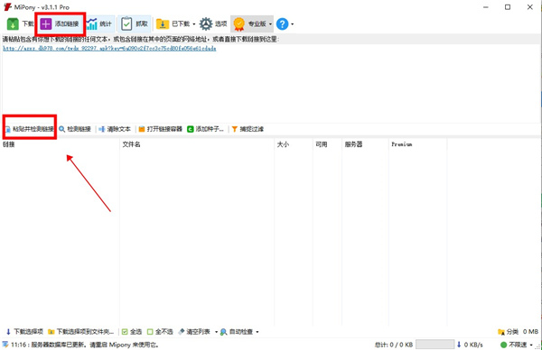Click 检测链接 (Detect links) magnifier button

[75, 129]
